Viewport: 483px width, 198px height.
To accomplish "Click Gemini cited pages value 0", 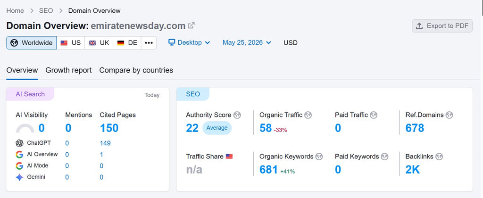I will click(x=101, y=177).
